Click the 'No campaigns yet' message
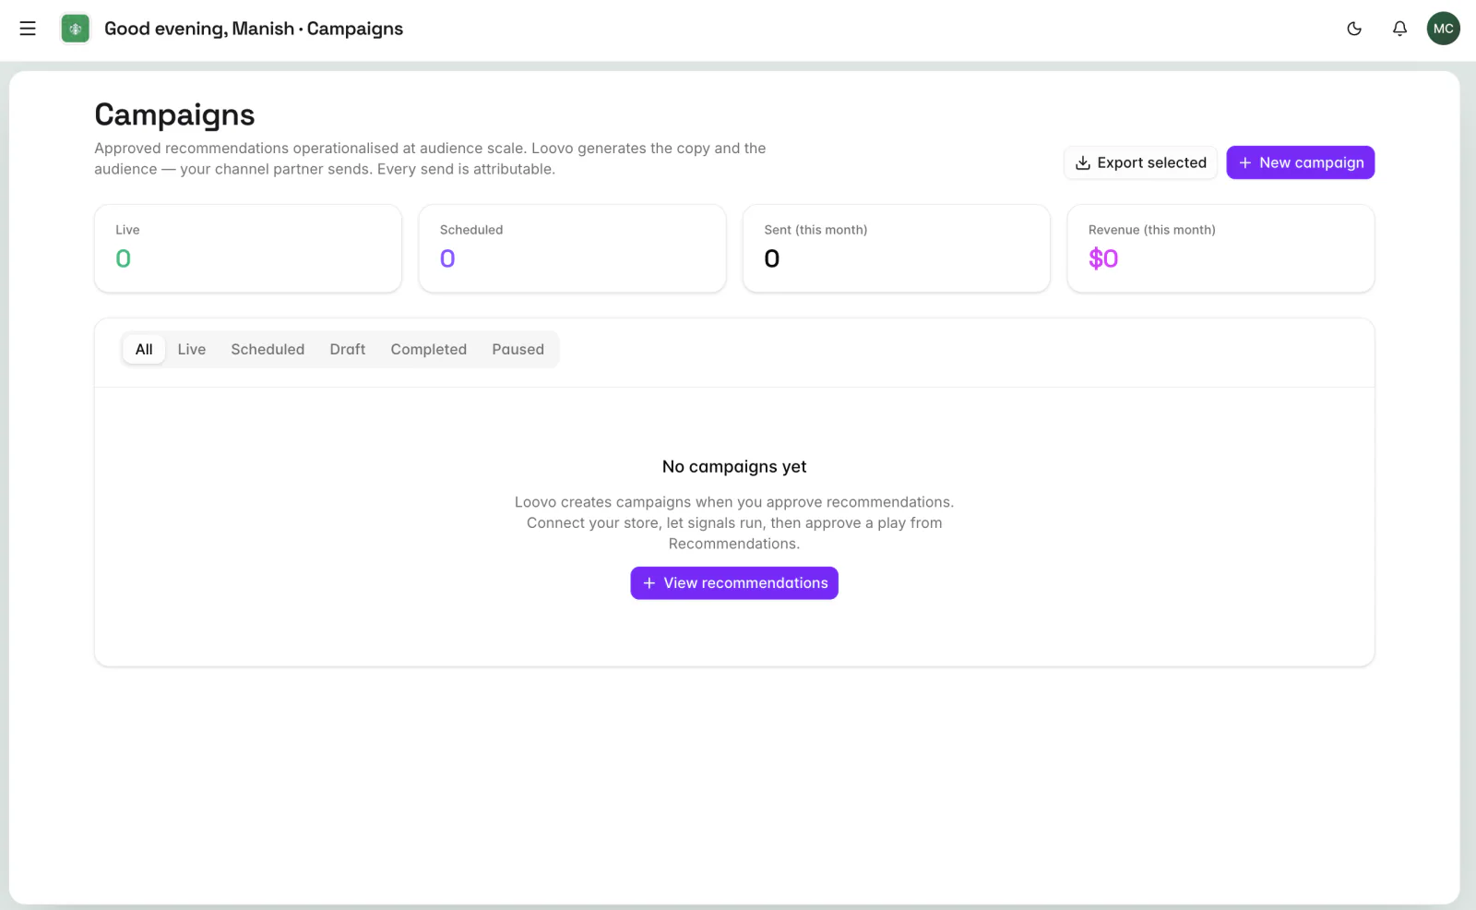This screenshot has width=1476, height=910. pyautogui.click(x=734, y=467)
